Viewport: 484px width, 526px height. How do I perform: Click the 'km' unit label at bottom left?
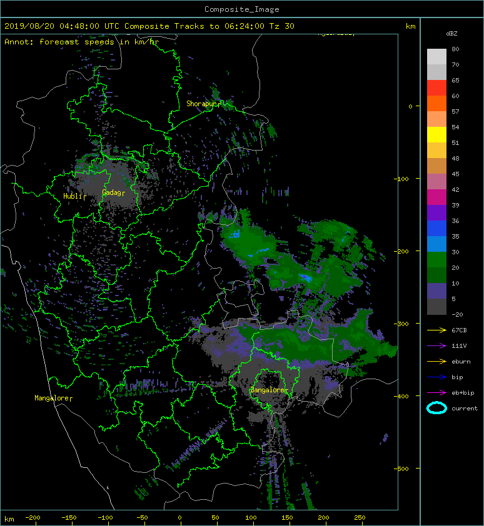click(9, 519)
